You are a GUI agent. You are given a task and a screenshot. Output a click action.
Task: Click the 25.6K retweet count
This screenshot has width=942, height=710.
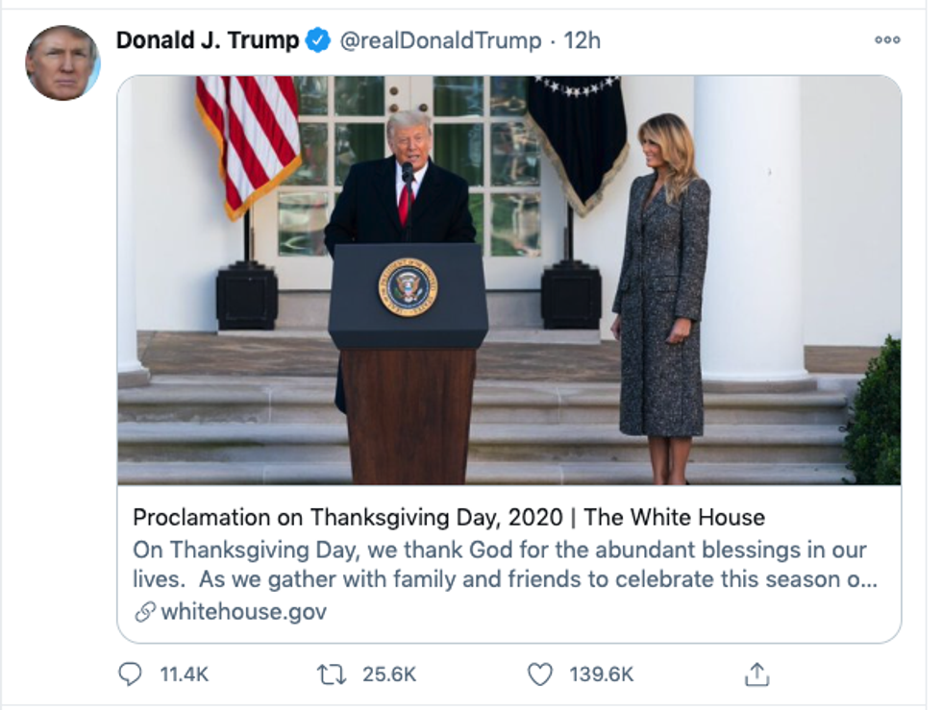click(389, 674)
